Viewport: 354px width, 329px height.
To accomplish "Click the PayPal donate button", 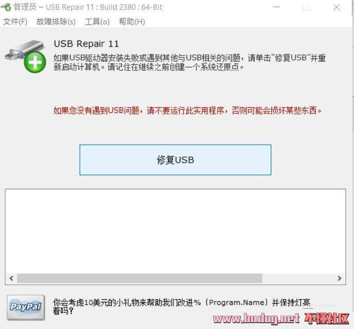I will click(x=26, y=307).
